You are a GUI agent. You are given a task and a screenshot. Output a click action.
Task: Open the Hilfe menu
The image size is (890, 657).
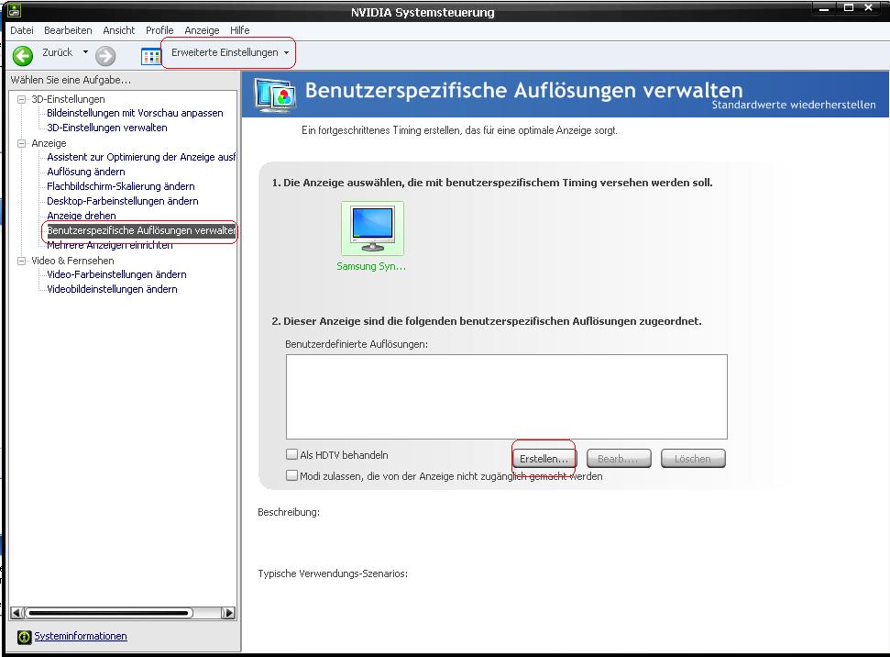[x=239, y=30]
